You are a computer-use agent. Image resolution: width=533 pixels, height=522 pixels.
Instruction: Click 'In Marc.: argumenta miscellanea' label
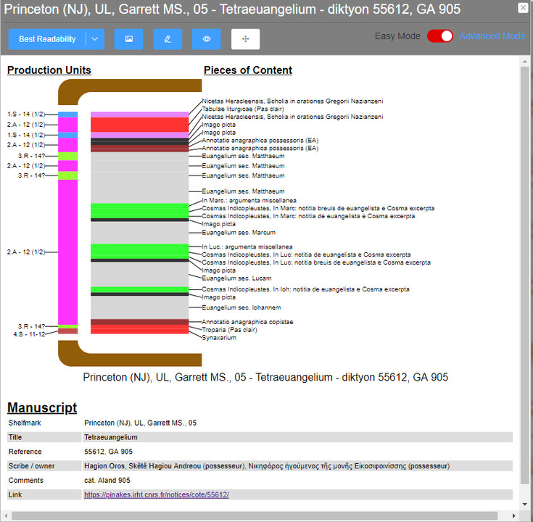click(249, 201)
